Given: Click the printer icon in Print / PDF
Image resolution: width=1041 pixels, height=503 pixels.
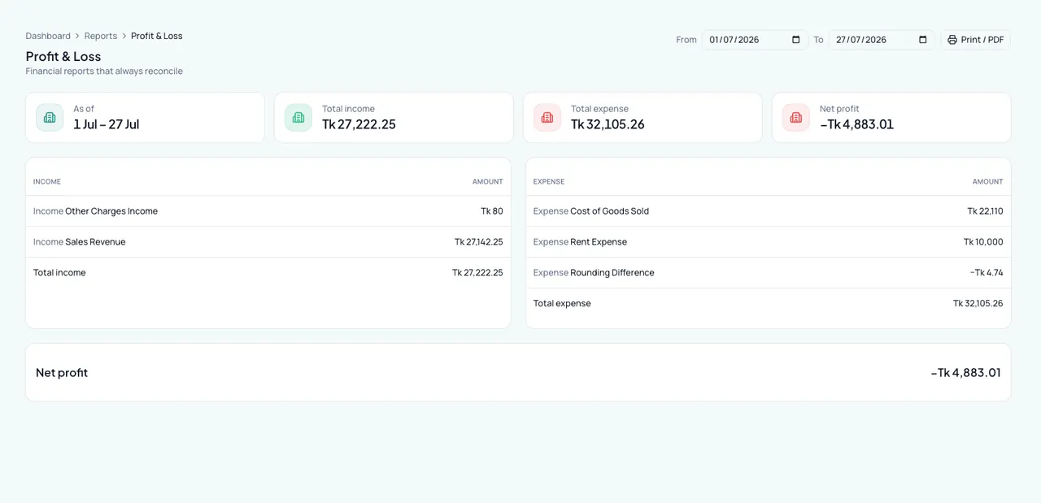Looking at the screenshot, I should [x=952, y=40].
